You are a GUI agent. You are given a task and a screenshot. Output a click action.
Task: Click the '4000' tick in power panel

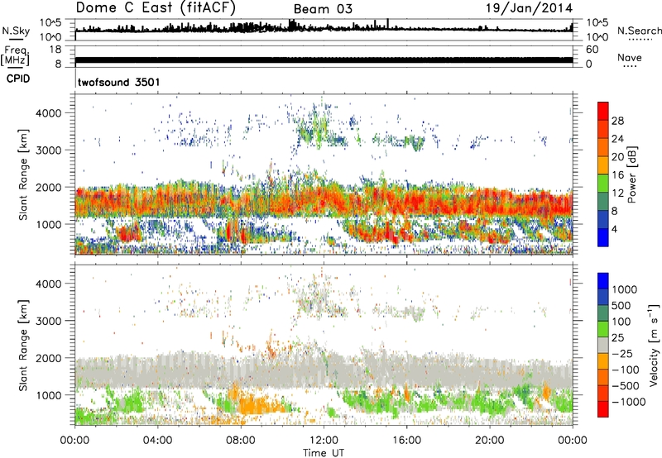pos(48,113)
